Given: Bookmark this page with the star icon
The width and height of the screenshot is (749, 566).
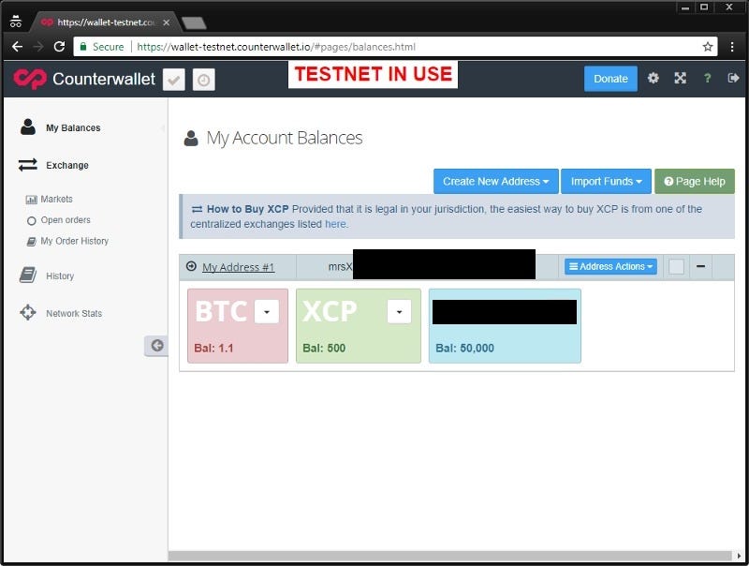Looking at the screenshot, I should 708,46.
